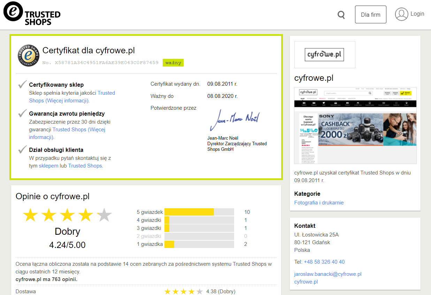The width and height of the screenshot is (431, 295).
Task: Open search with the magnifying glass icon
Action: [341, 15]
